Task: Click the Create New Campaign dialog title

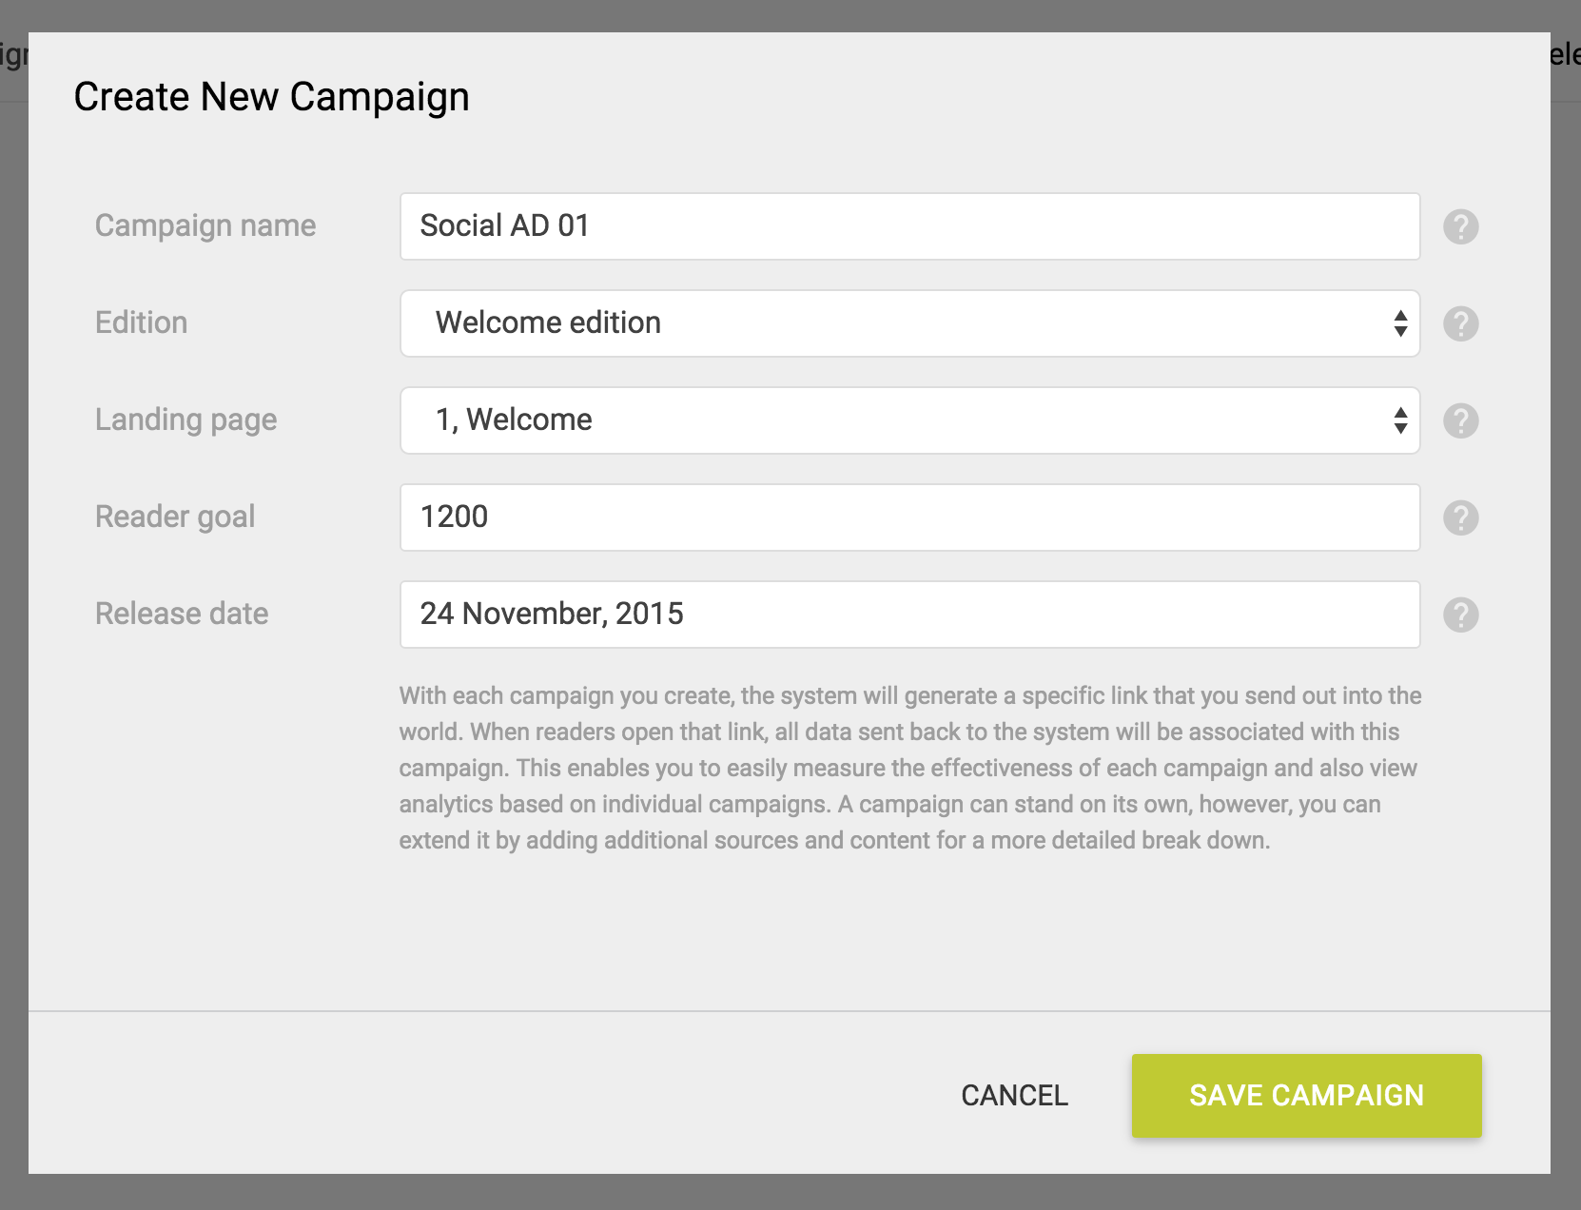Action: point(271,96)
